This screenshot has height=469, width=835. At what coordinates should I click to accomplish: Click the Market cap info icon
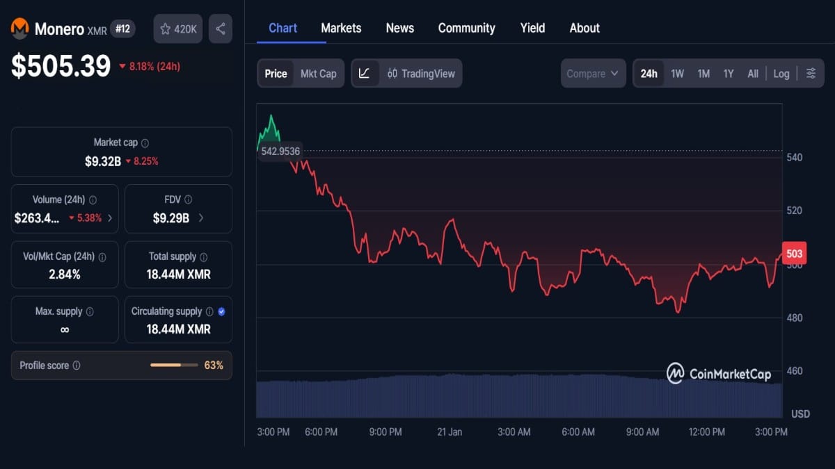tap(145, 142)
